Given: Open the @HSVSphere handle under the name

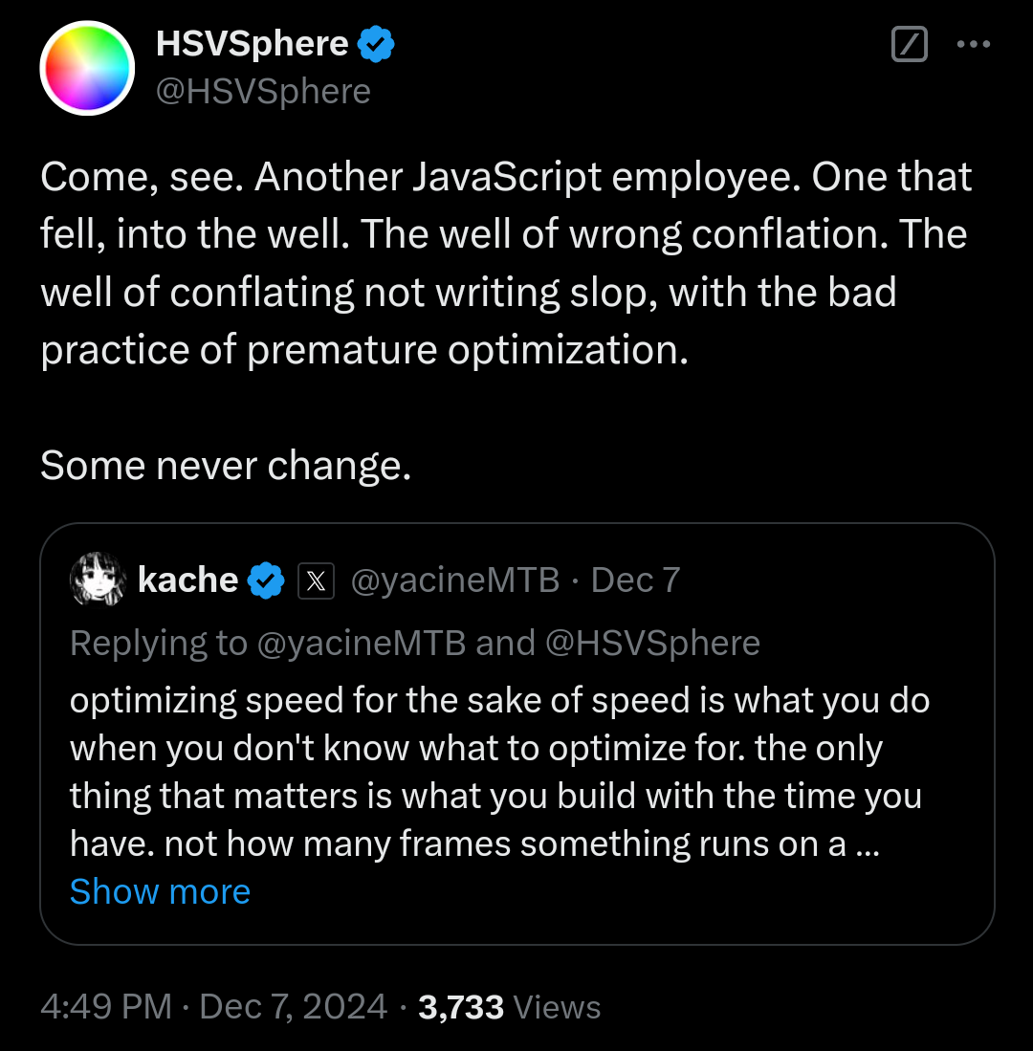Looking at the screenshot, I should 263,91.
